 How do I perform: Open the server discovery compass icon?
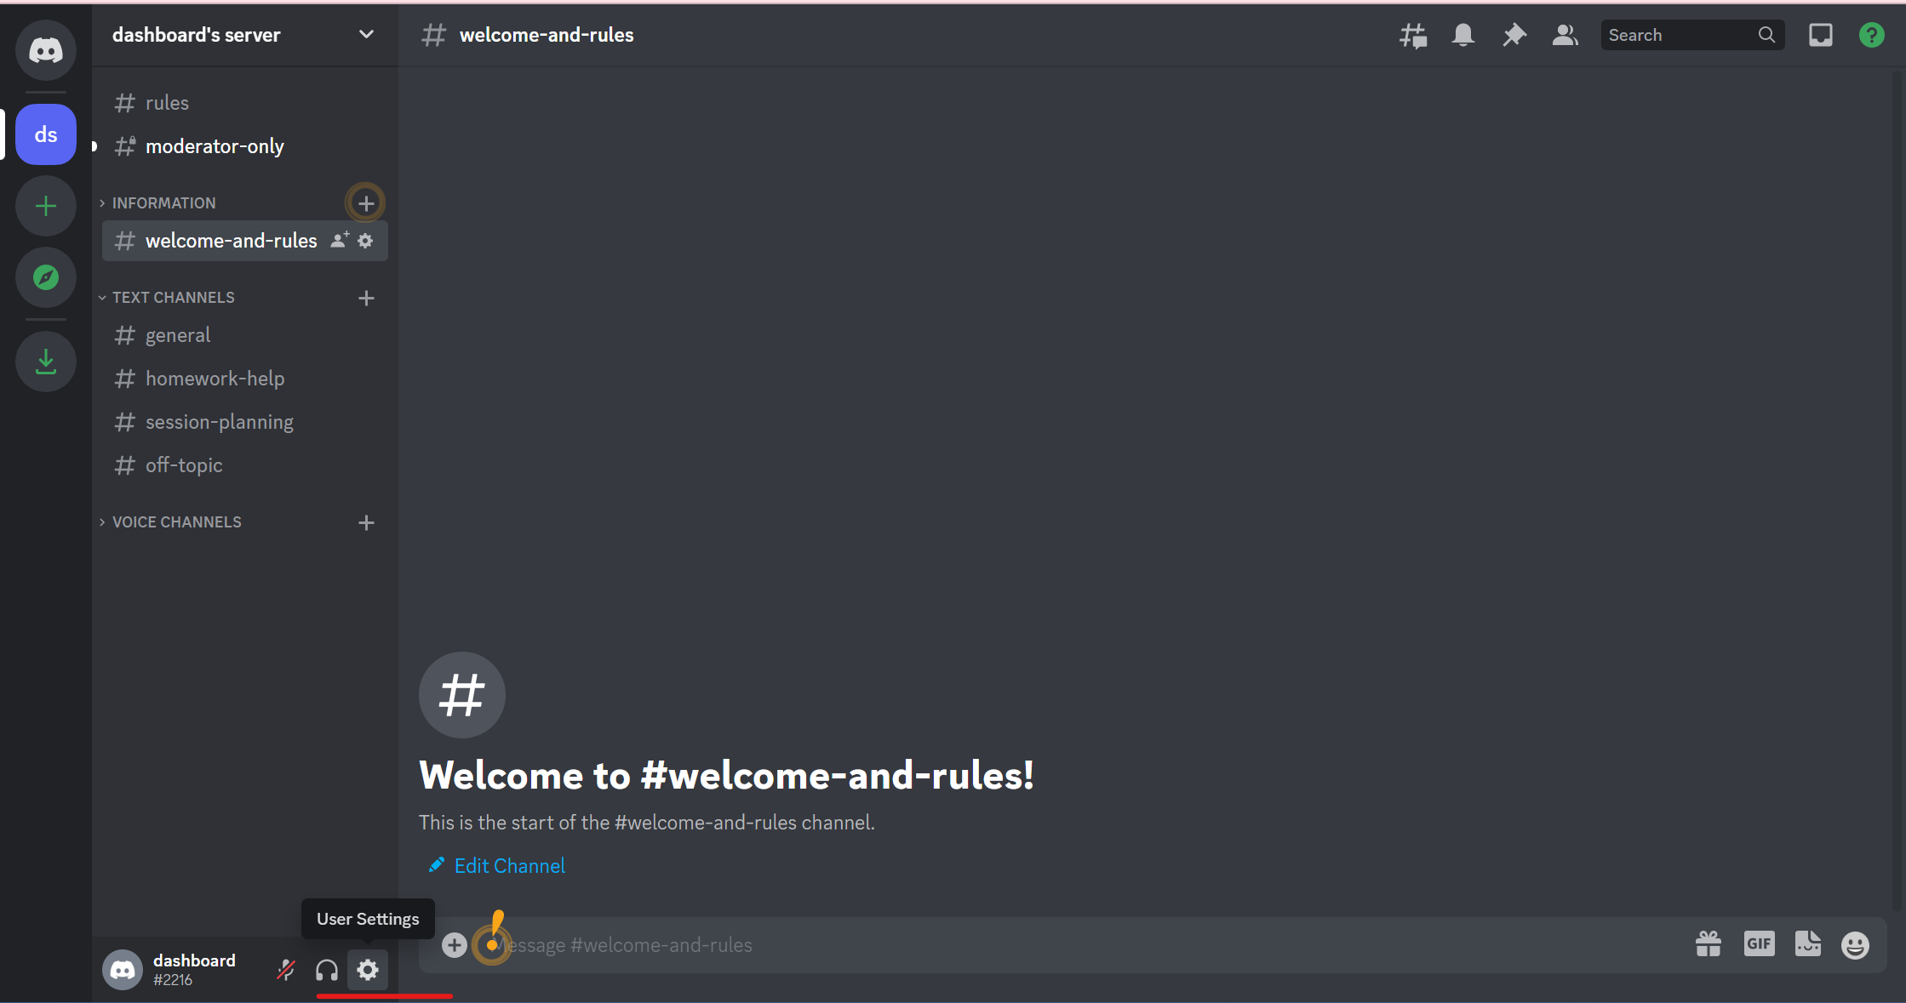point(45,276)
